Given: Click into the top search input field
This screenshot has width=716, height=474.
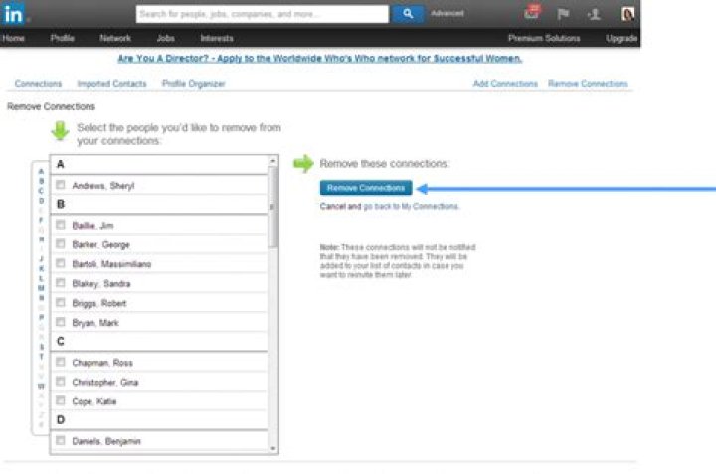Looking at the screenshot, I should [x=263, y=14].
